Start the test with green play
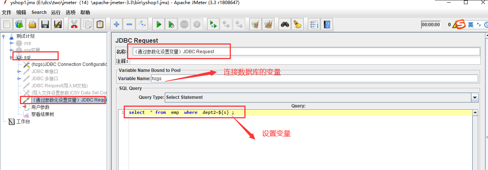This screenshot has height=170, width=488. (x=159, y=25)
